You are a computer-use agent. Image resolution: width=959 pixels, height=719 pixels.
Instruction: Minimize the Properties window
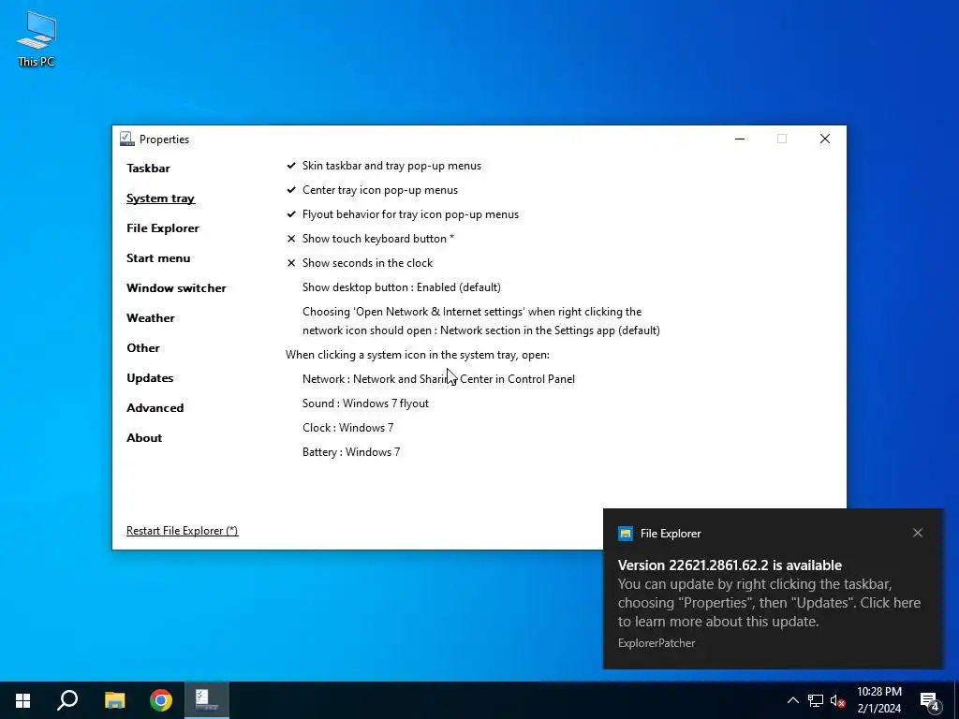coord(740,139)
